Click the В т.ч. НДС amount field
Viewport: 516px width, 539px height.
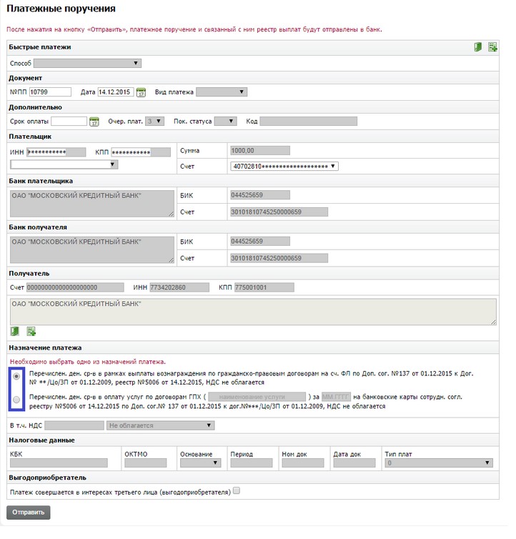[x=74, y=425]
